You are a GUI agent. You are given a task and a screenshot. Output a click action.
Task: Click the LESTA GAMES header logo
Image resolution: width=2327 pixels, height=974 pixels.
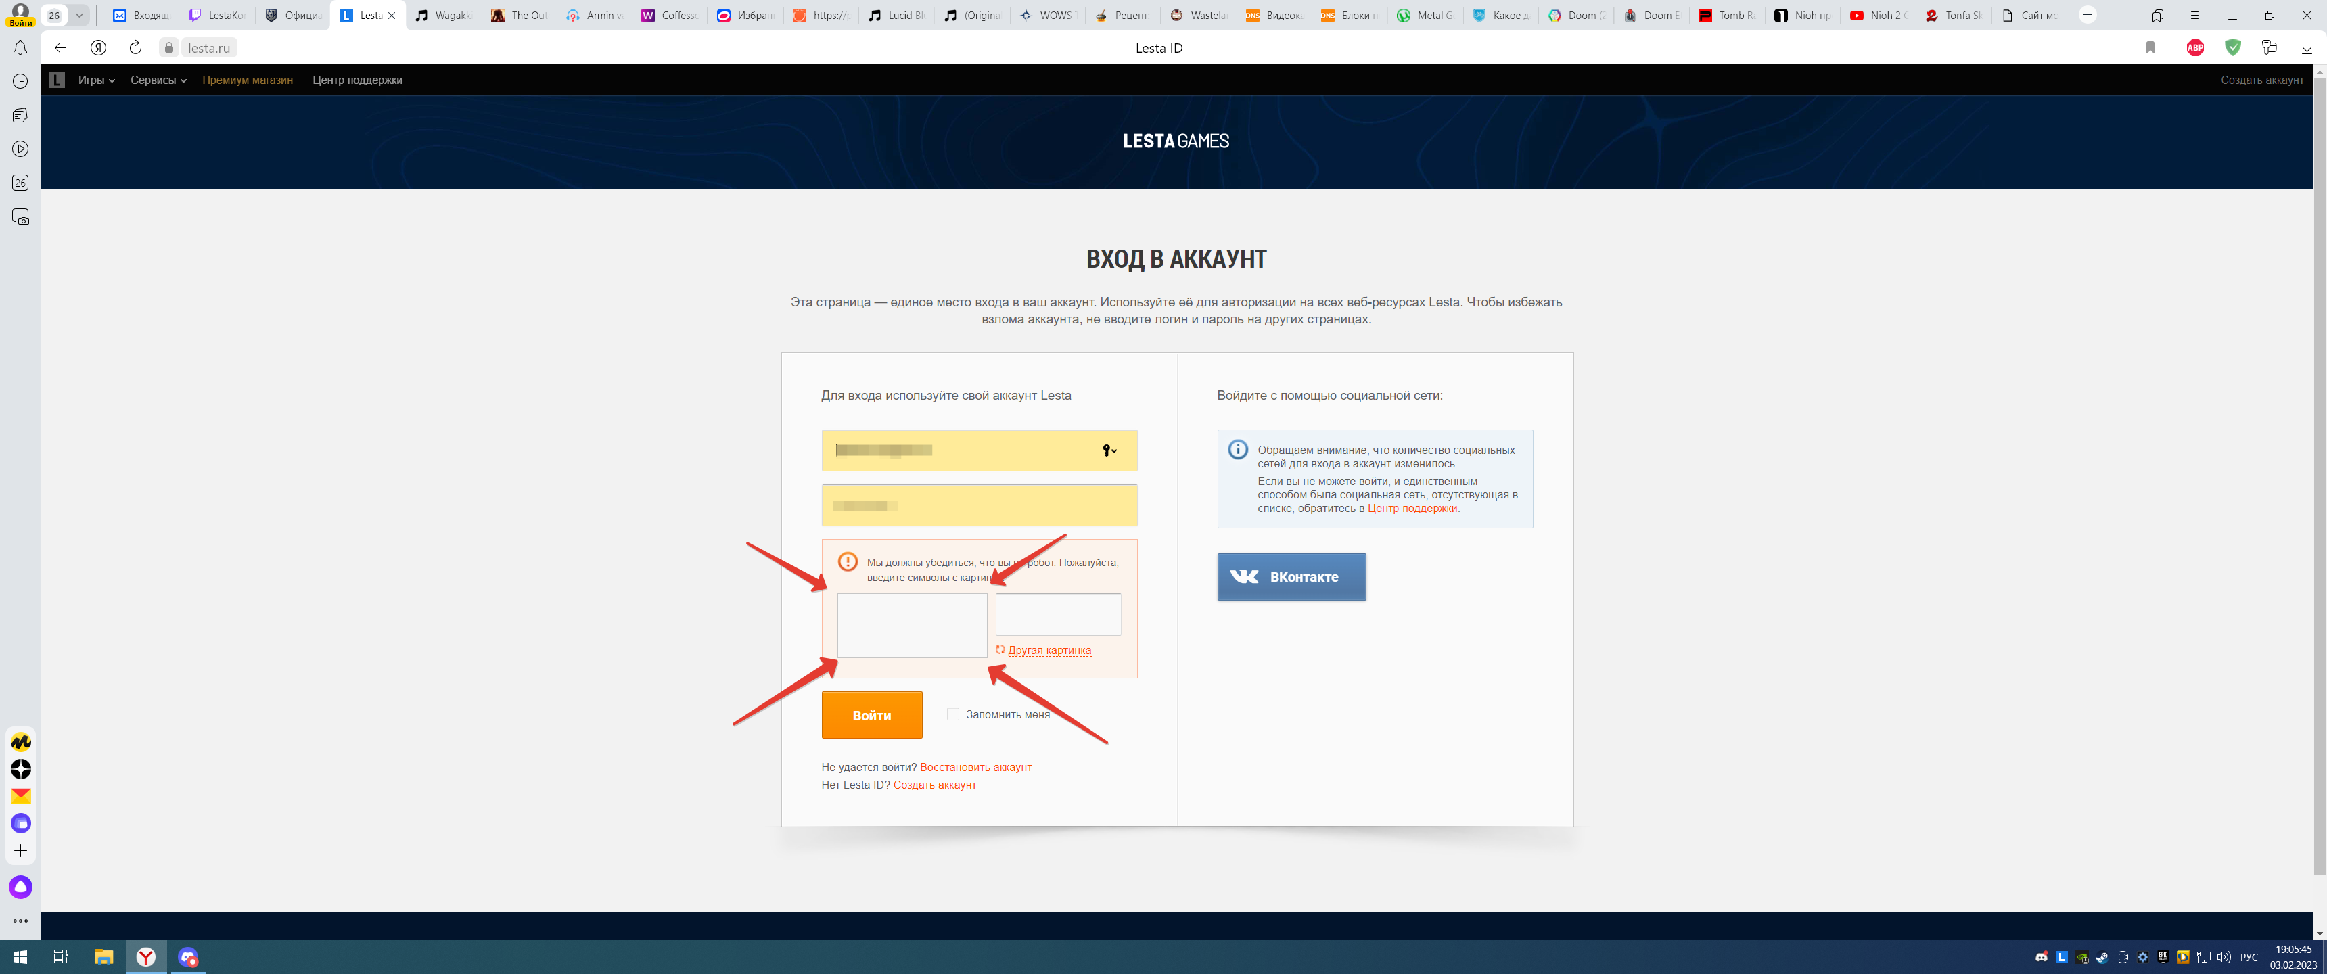pyautogui.click(x=1175, y=142)
